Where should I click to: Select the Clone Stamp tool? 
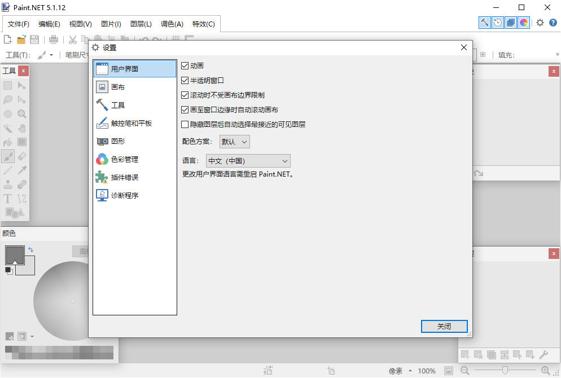point(7,184)
